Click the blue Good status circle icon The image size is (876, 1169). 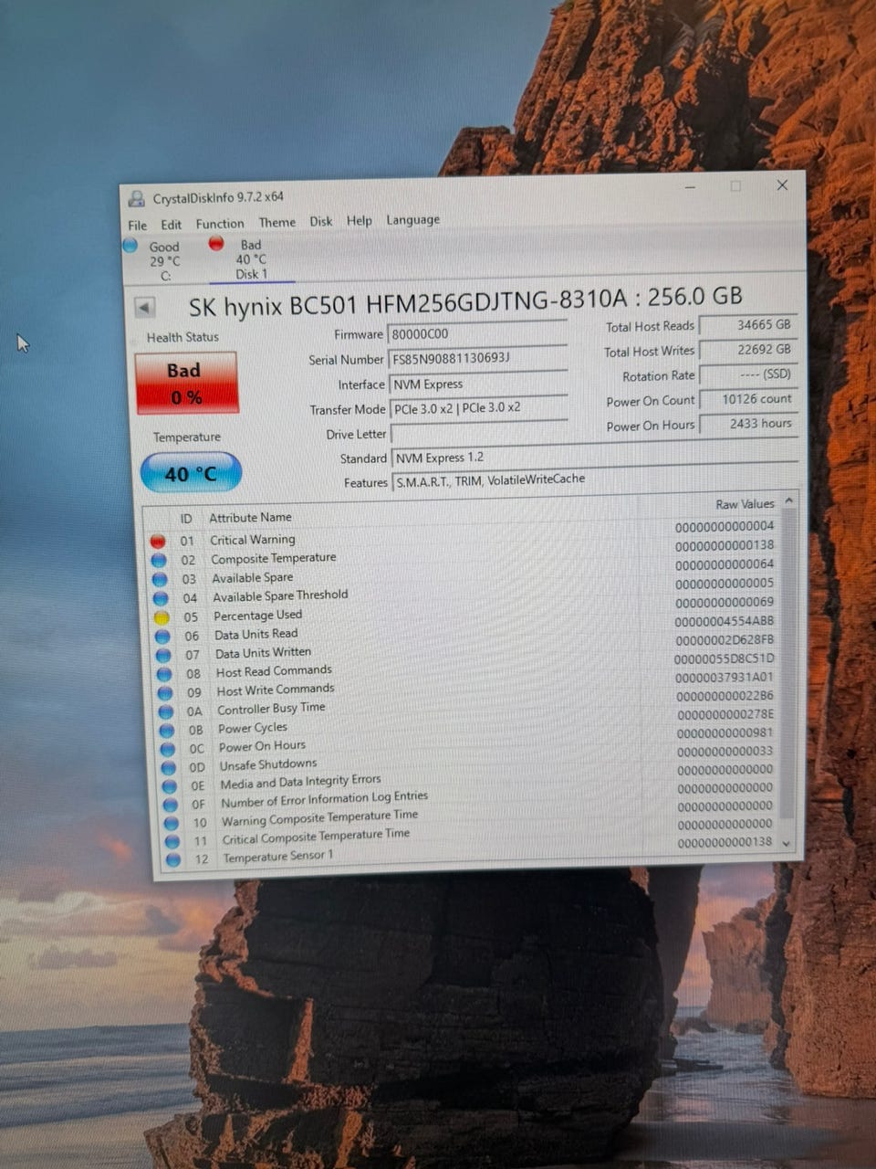(x=130, y=245)
